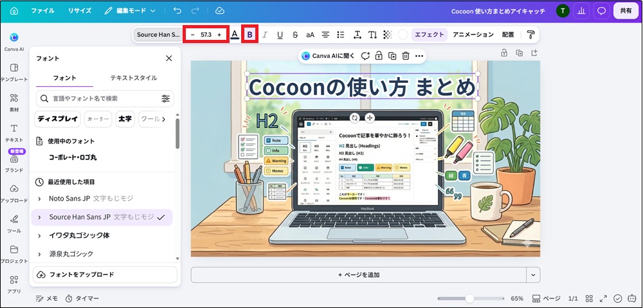Open ファイル menu

point(43,11)
